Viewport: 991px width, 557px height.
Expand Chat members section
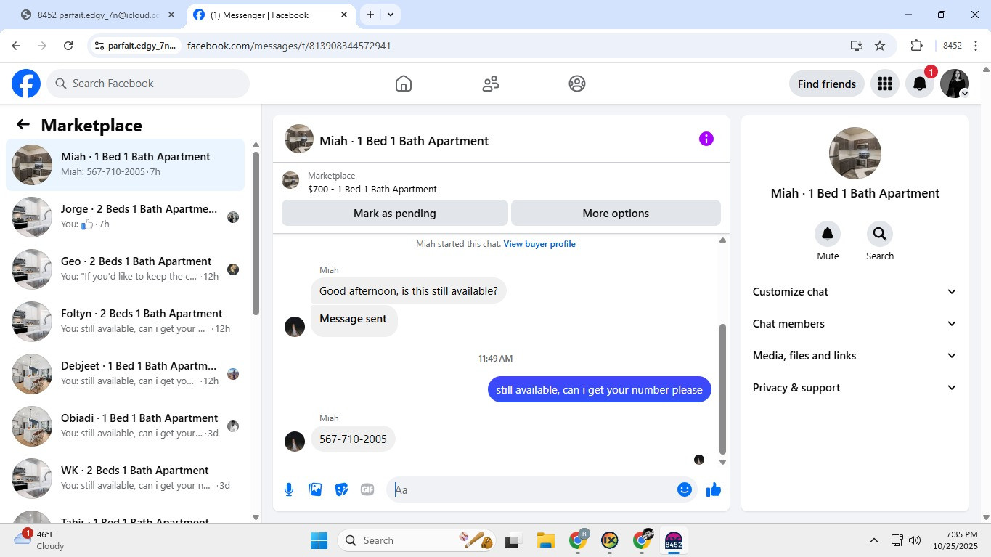855,324
